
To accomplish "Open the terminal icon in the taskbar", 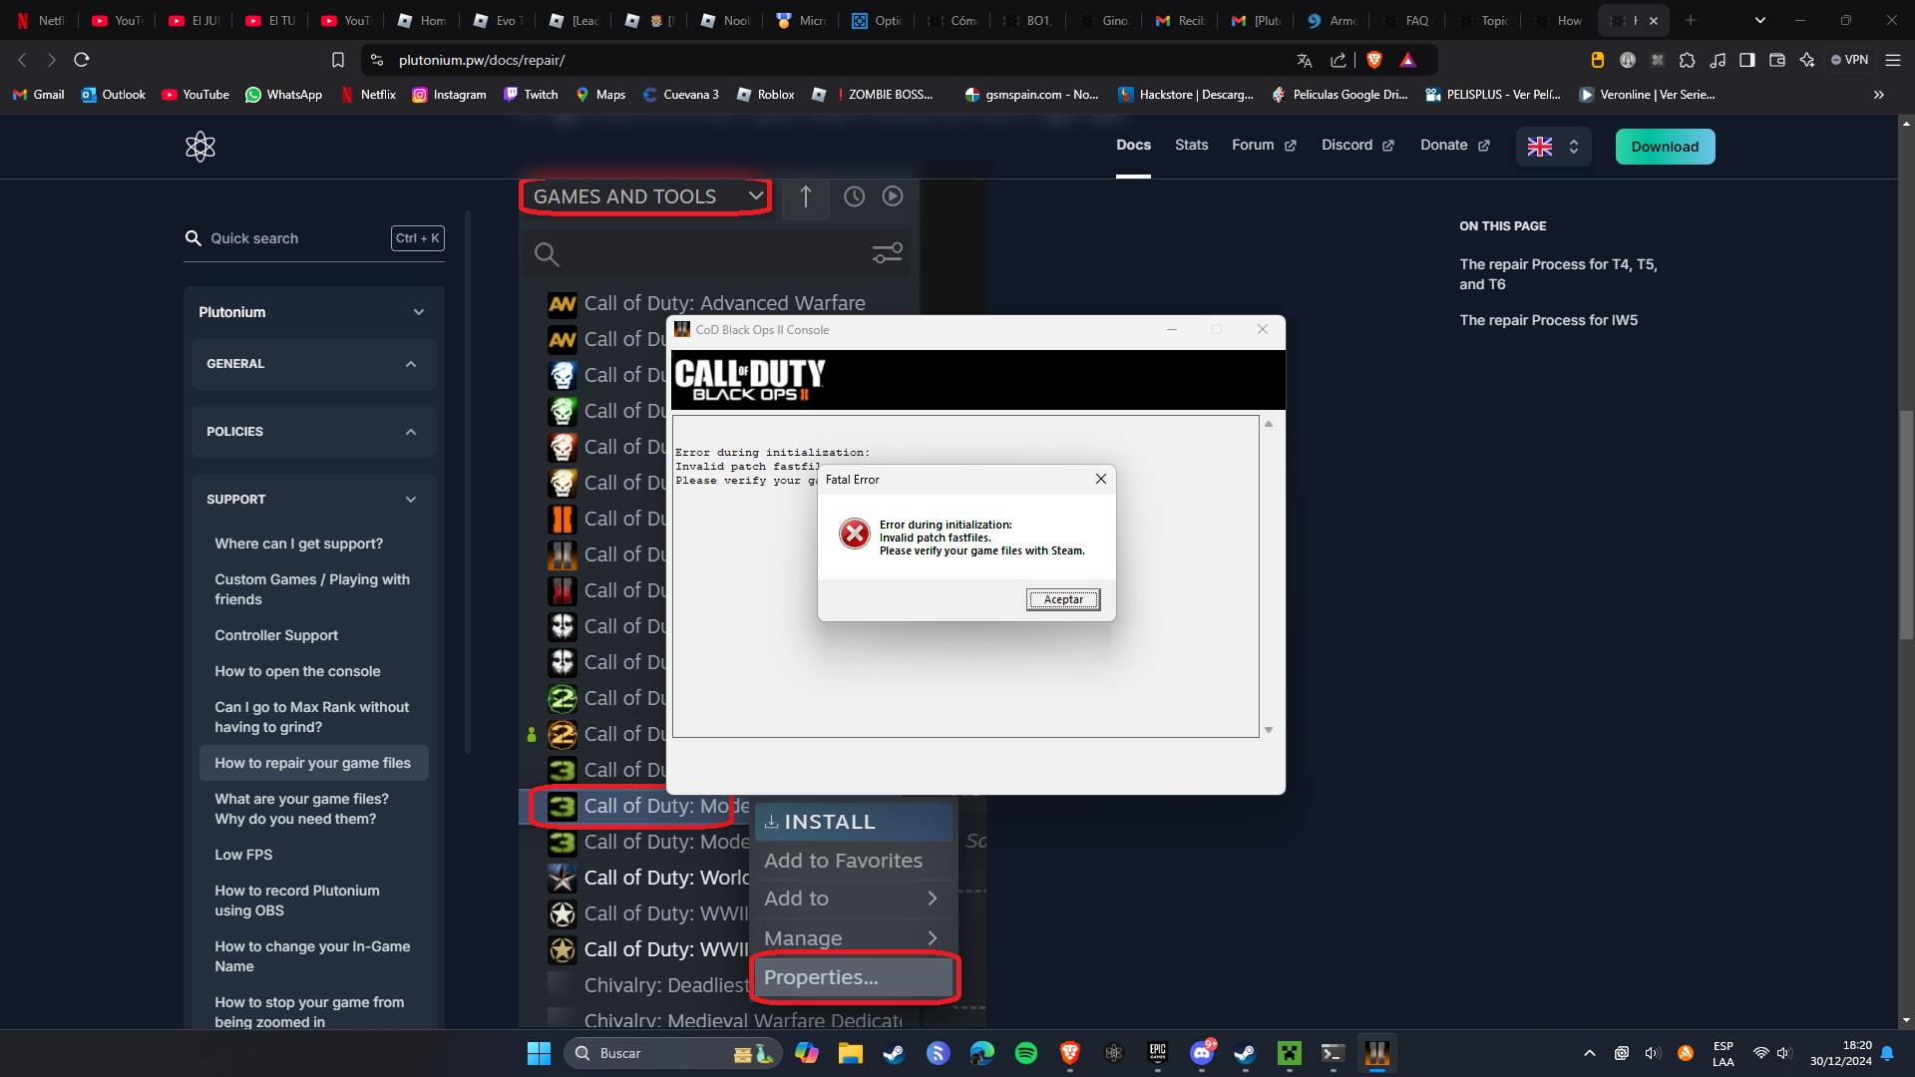I will point(1334,1053).
